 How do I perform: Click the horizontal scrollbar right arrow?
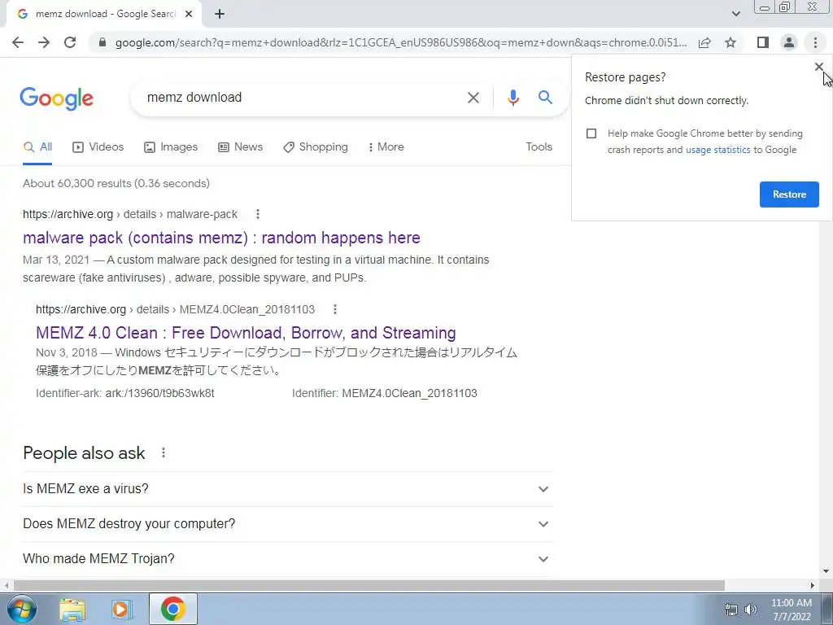[x=813, y=586]
